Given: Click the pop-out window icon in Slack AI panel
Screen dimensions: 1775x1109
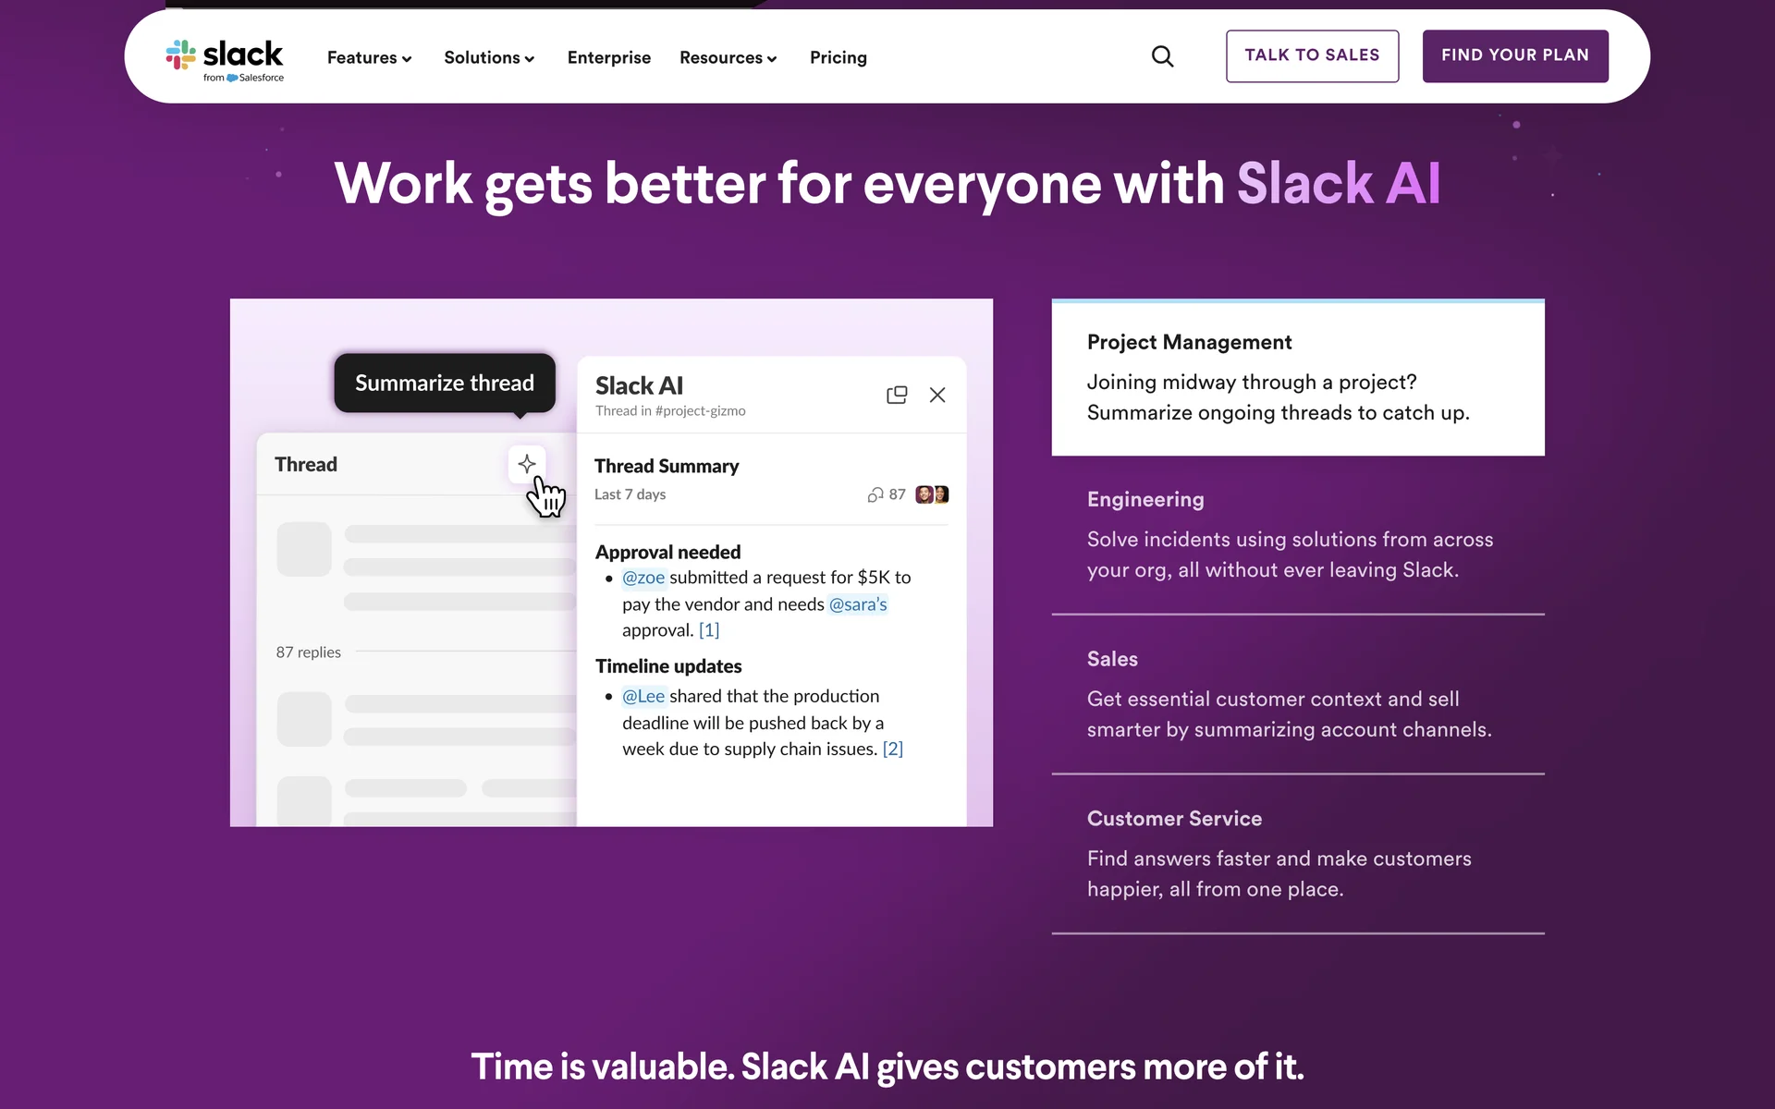Looking at the screenshot, I should (x=896, y=396).
